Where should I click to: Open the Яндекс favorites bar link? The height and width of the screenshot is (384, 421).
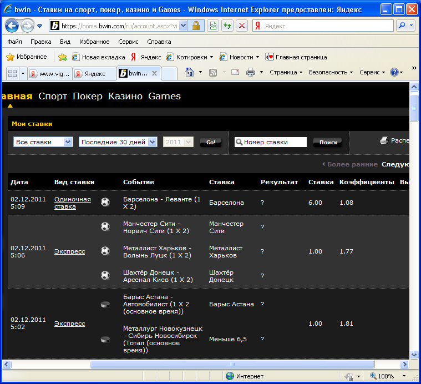(146, 57)
